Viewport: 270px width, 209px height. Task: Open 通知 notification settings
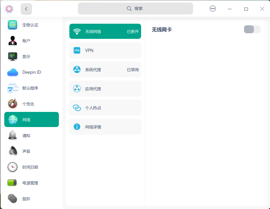12,135
